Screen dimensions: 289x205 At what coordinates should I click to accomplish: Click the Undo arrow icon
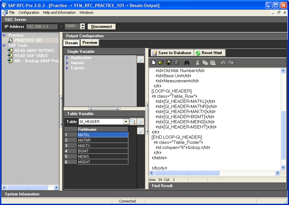pos(223,63)
